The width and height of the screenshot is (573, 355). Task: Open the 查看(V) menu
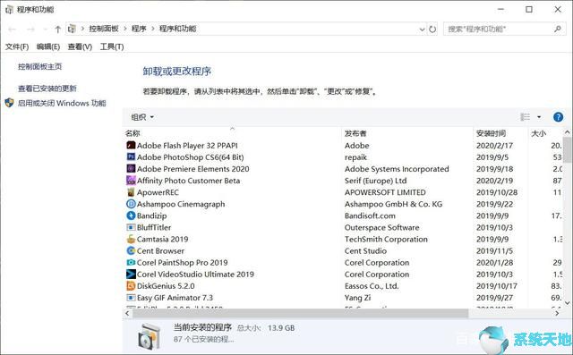click(80, 46)
